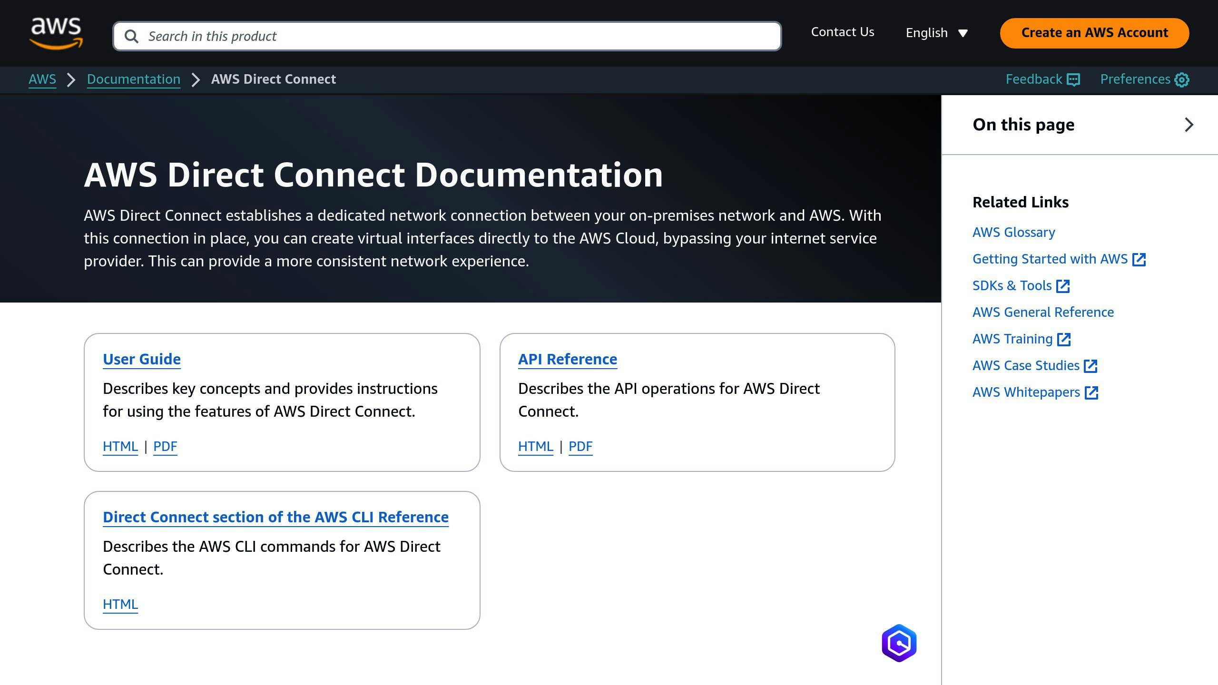Click the Replicant chat assistant icon
The image size is (1218, 685).
[x=899, y=644]
